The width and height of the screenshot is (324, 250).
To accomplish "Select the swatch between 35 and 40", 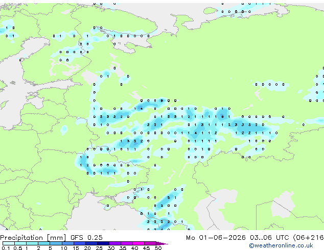I will click(x=126, y=243).
